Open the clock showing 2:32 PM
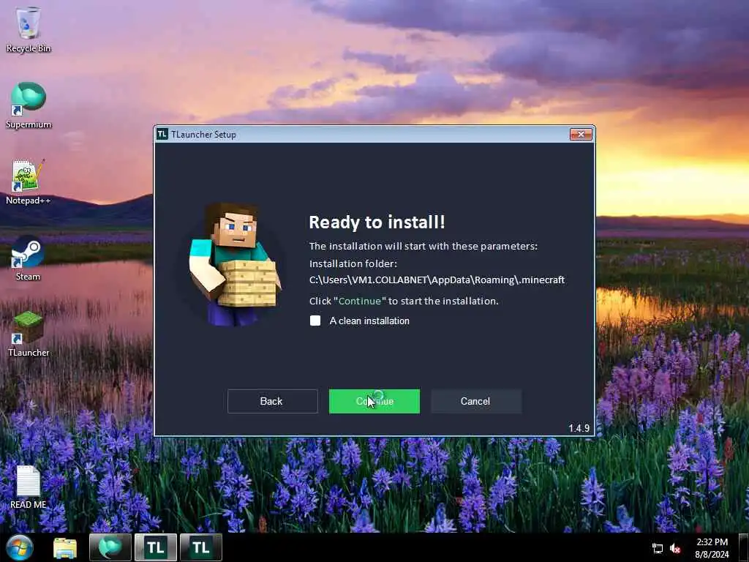 (712, 548)
